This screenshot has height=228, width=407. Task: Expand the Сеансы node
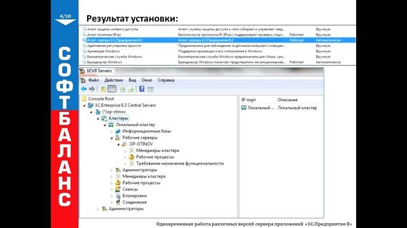(x=112, y=189)
